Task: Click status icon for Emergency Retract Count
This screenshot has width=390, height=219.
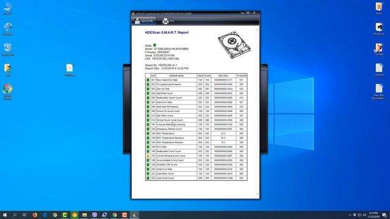Action: (147, 129)
